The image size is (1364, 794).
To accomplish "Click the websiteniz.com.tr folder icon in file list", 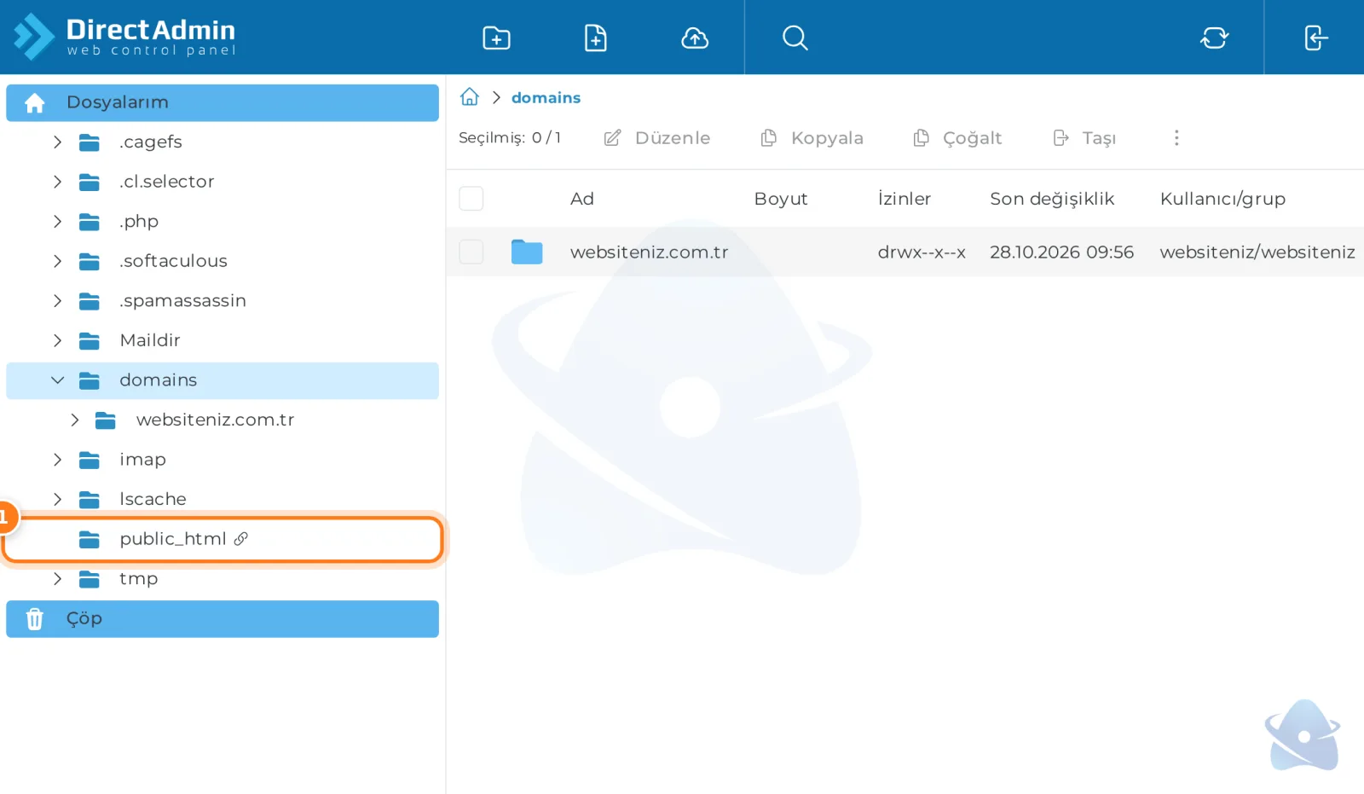I will coord(527,252).
